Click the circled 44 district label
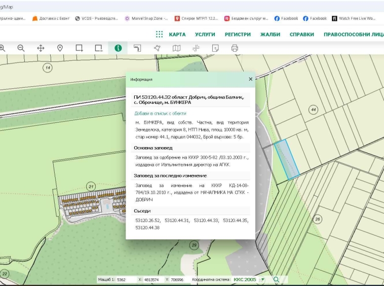 (314, 110)
